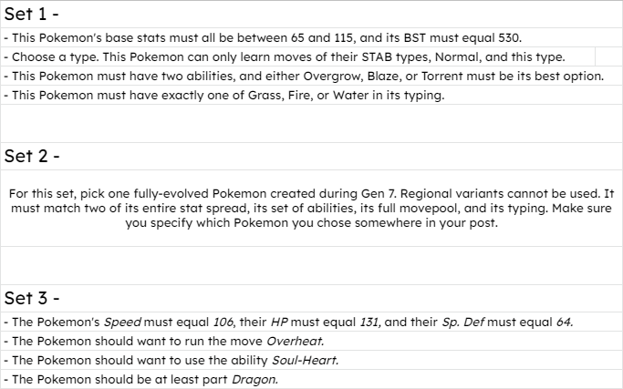Select the Set 1 heading cell
This screenshot has height=389, width=623.
(311, 15)
